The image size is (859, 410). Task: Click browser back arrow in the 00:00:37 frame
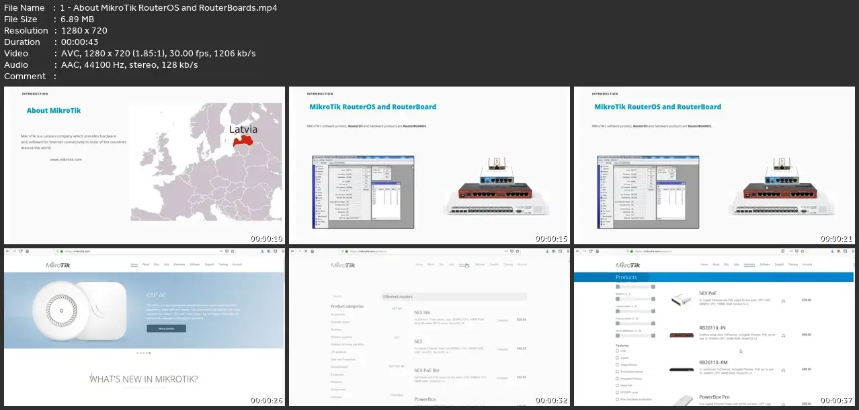click(x=577, y=251)
